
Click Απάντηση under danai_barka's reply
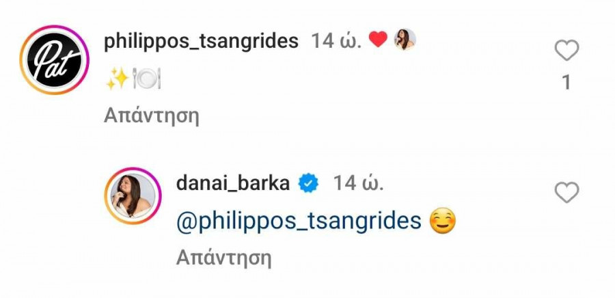224,258
